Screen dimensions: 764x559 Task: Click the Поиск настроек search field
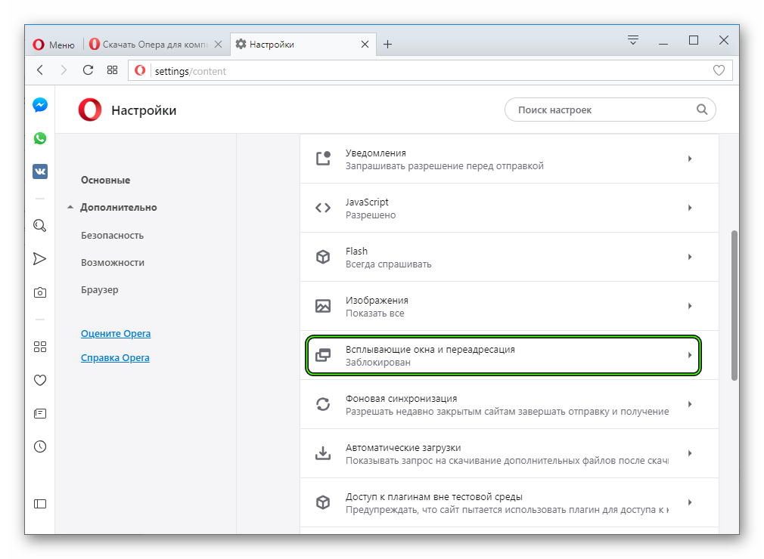pyautogui.click(x=610, y=110)
